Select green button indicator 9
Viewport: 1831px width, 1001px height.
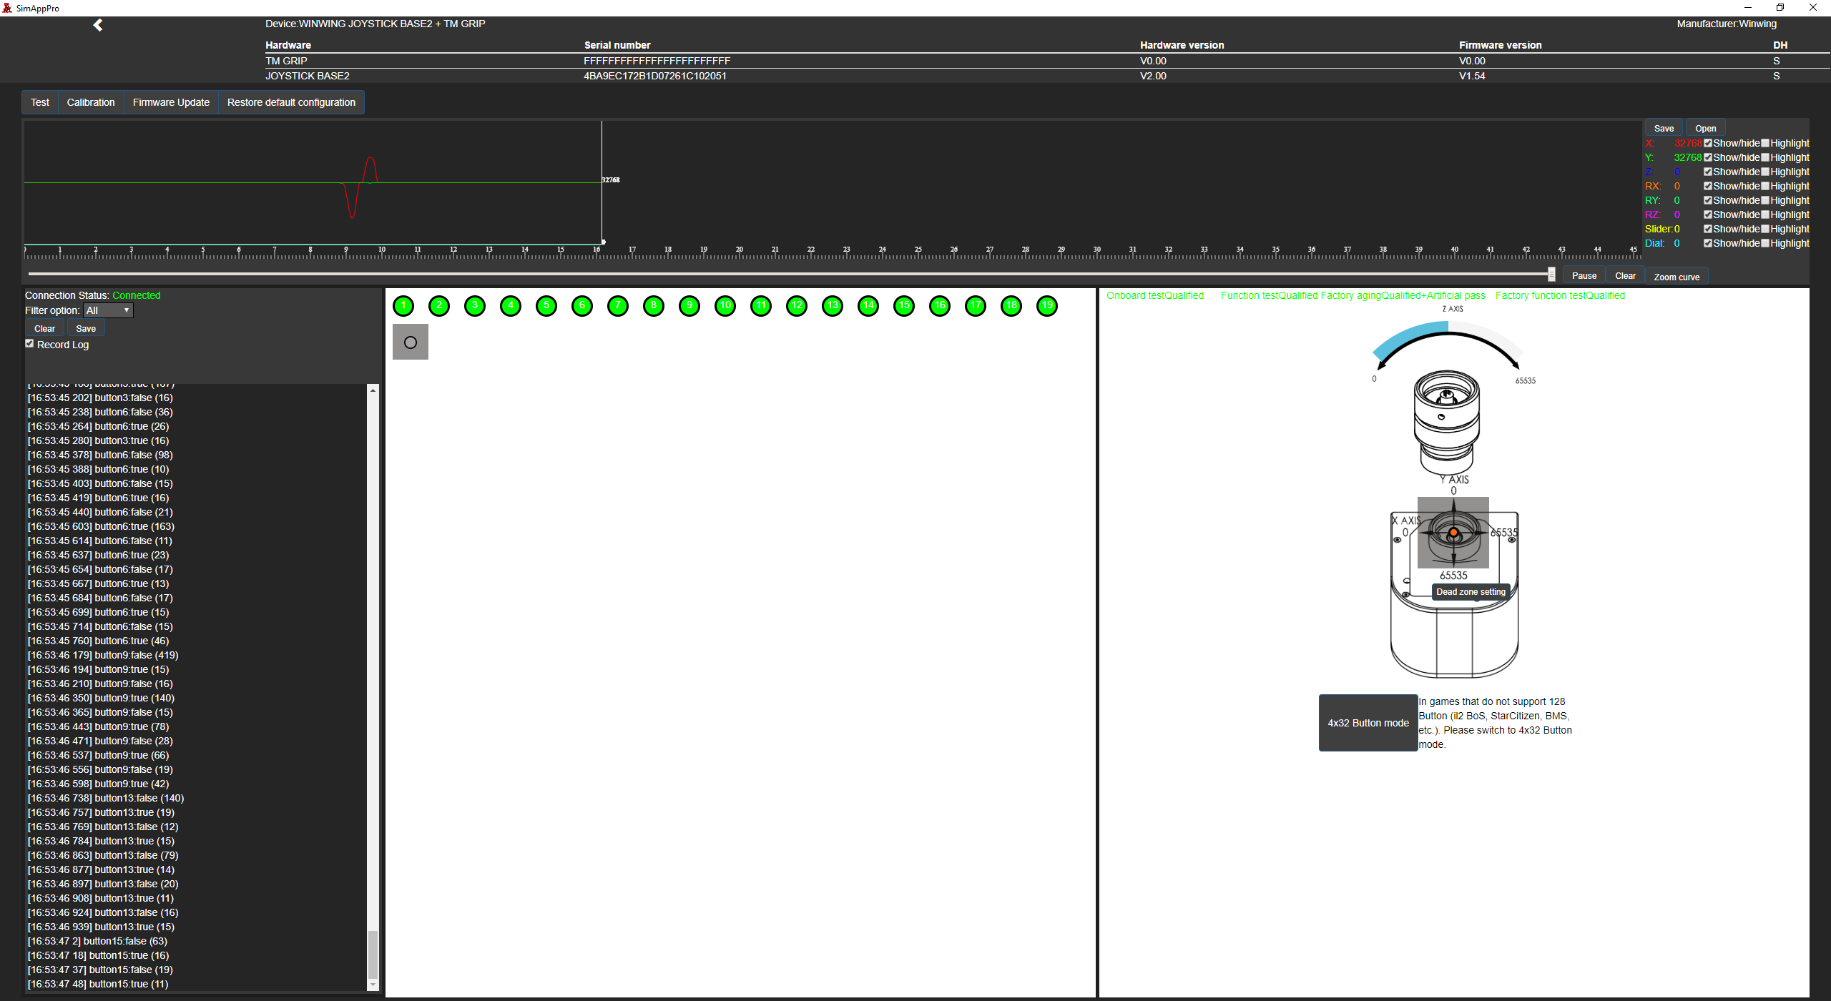point(689,306)
